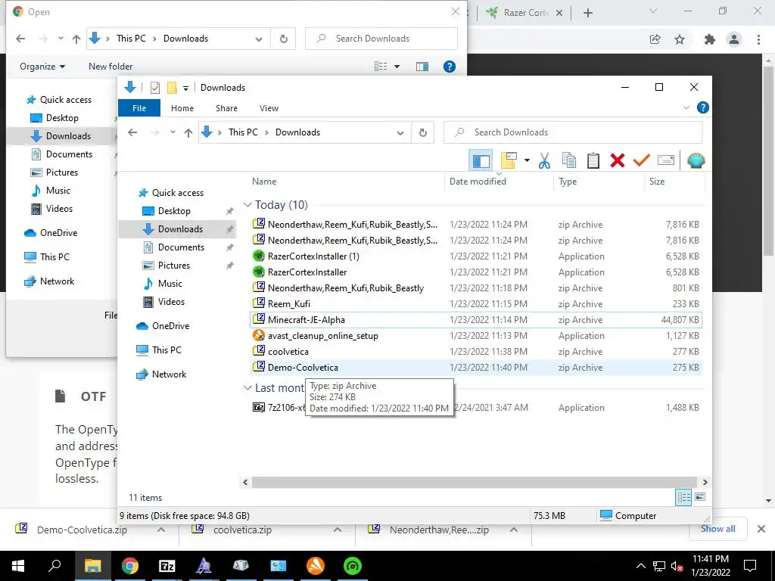Open Chrome's new tab plus button
The height and width of the screenshot is (581, 775).
[587, 13]
